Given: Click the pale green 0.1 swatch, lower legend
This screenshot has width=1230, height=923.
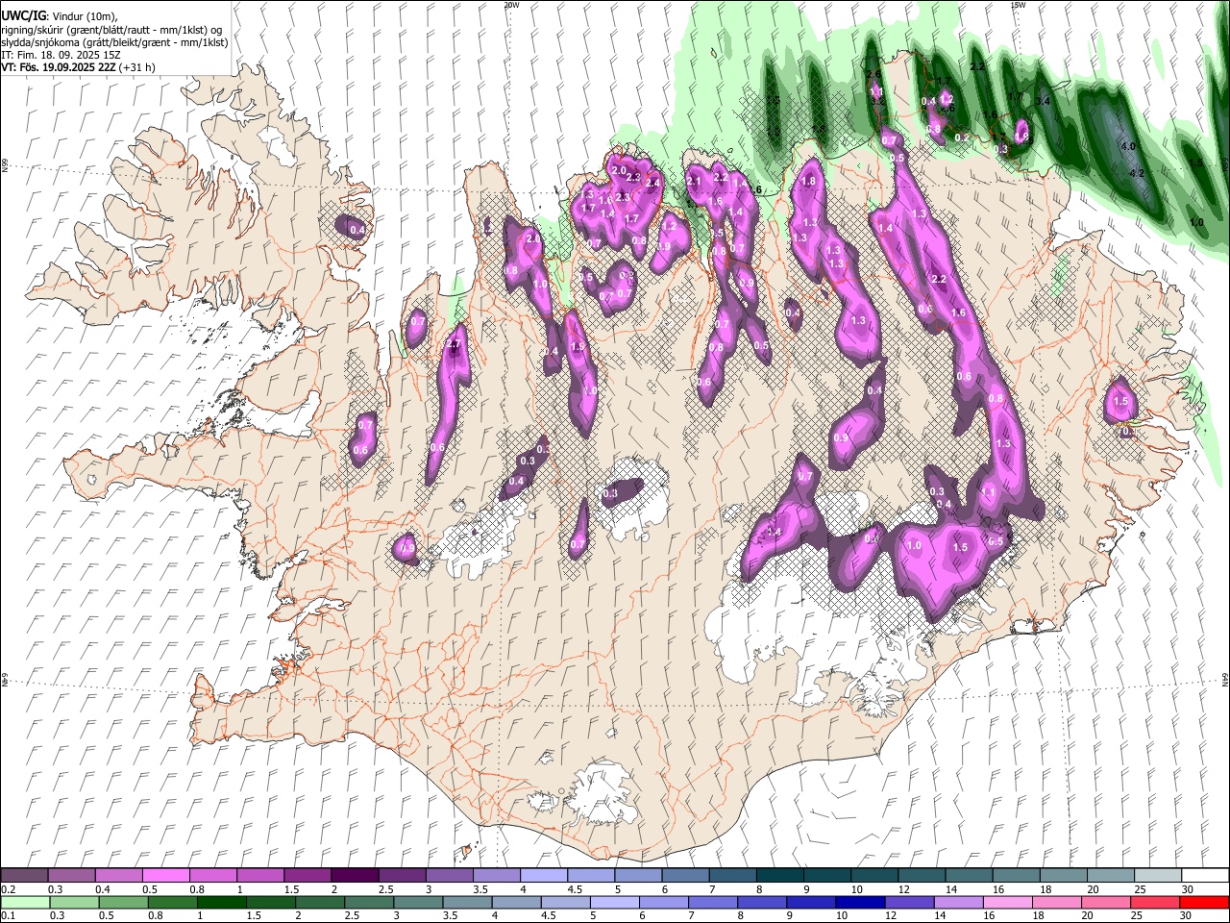Looking at the screenshot, I should 25,903.
